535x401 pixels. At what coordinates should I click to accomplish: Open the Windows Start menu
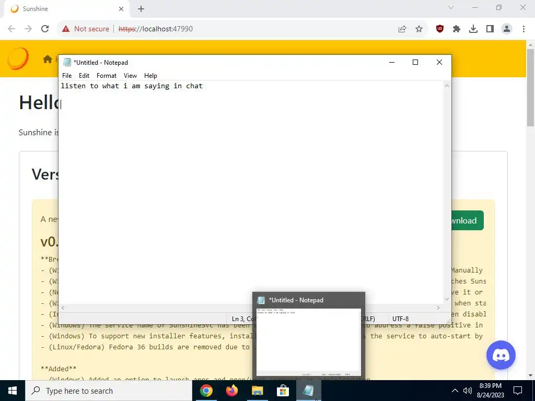(x=13, y=391)
